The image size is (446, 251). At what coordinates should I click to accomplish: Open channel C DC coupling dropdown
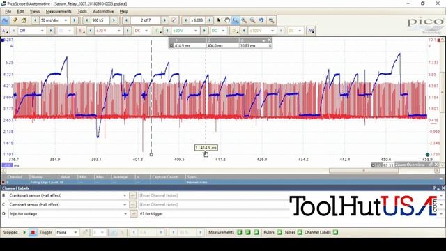218,31
